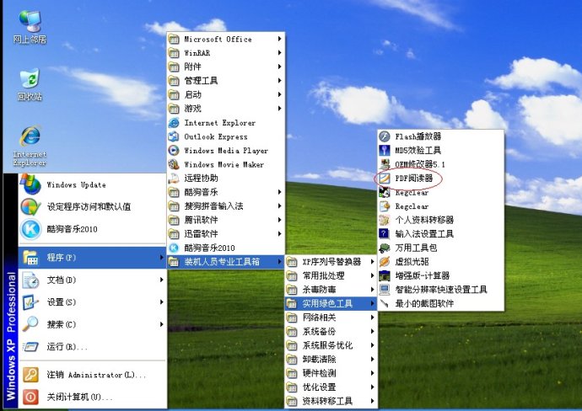
Task: Open 酷狗音乐2010 below the 迅雷软件 folder
Action: click(x=226, y=248)
